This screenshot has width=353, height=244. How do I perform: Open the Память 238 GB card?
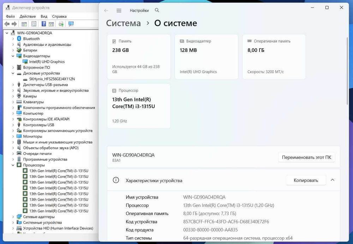(x=139, y=57)
